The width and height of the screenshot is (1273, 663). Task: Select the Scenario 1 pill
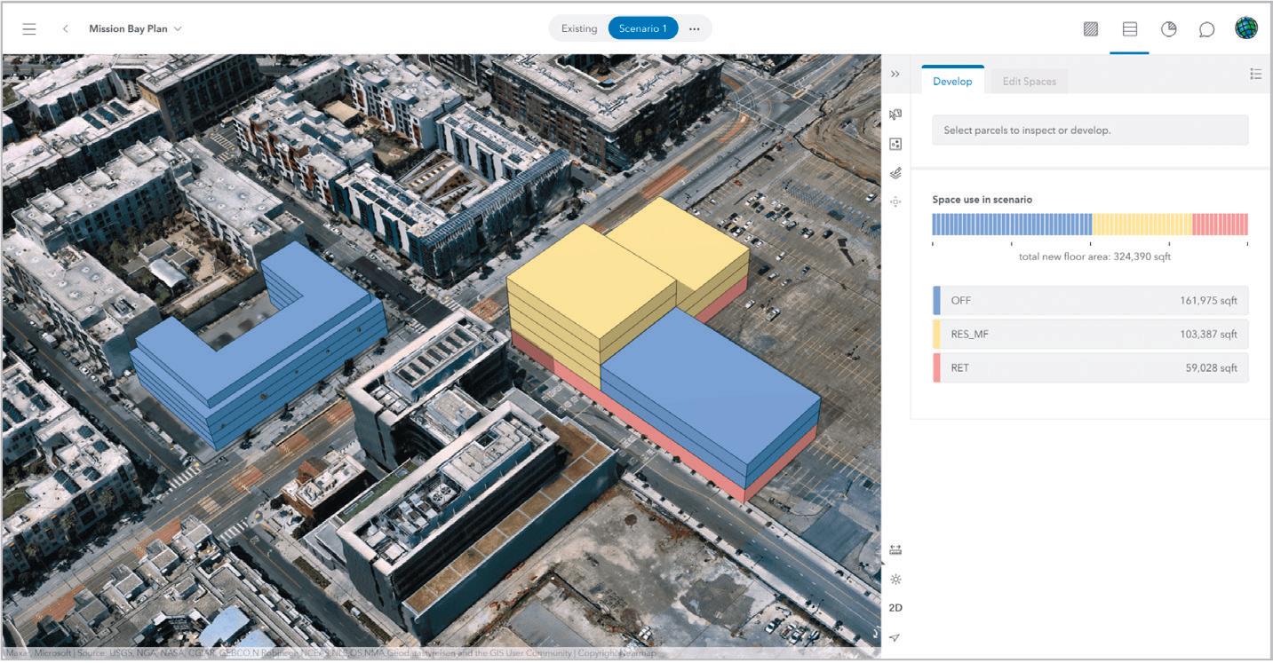tap(643, 28)
